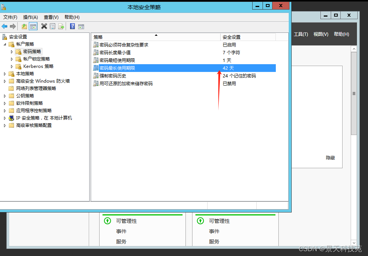Open the Properties toolbar icon
Viewport: 368px width, 256px height.
53,27
